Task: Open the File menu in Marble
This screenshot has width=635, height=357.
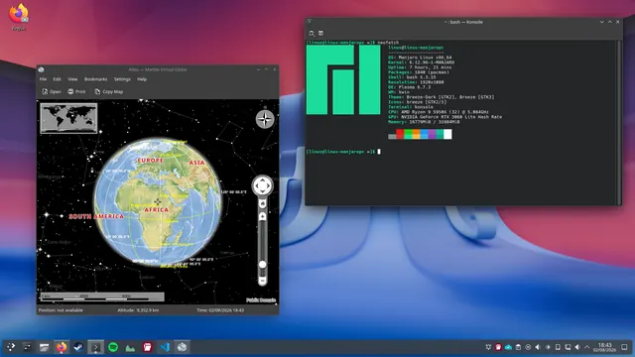Action: (x=43, y=79)
